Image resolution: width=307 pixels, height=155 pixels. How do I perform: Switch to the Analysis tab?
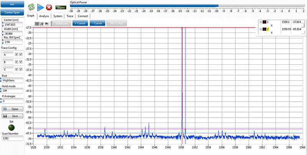[x=44, y=16]
